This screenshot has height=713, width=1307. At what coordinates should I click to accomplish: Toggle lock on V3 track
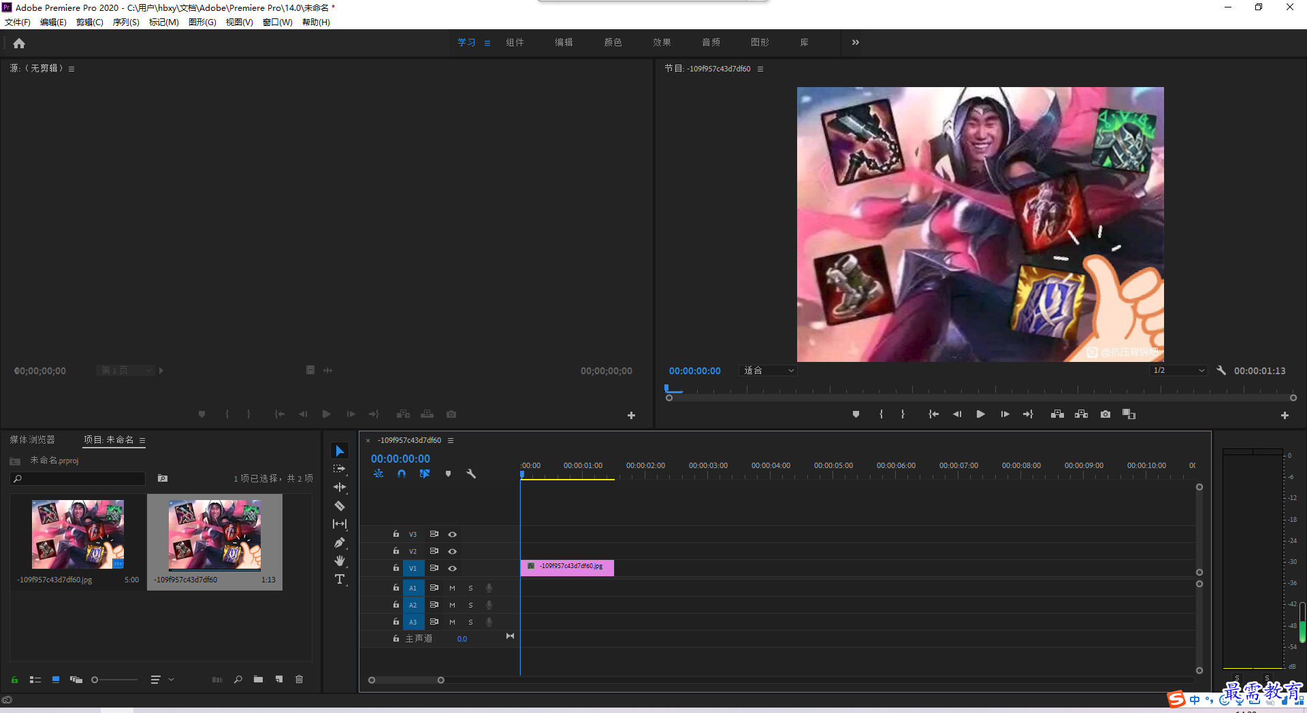[396, 534]
